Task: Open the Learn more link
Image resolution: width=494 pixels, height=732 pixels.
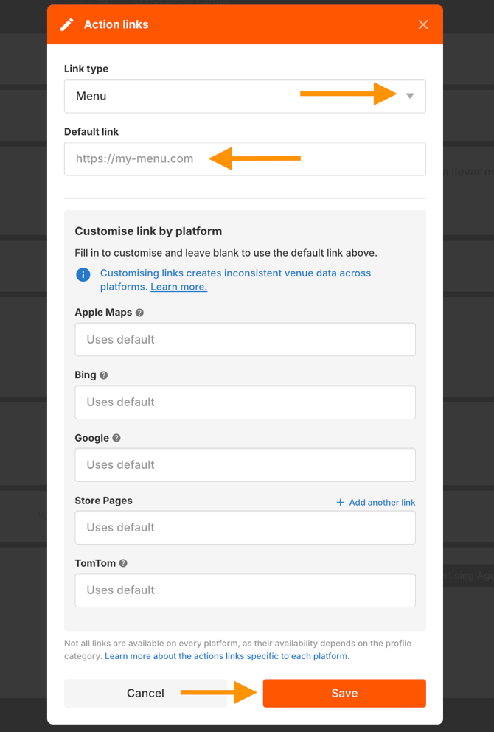Action: click(x=179, y=287)
